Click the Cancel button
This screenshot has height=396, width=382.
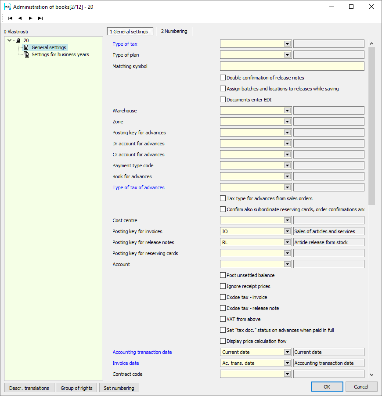361,387
